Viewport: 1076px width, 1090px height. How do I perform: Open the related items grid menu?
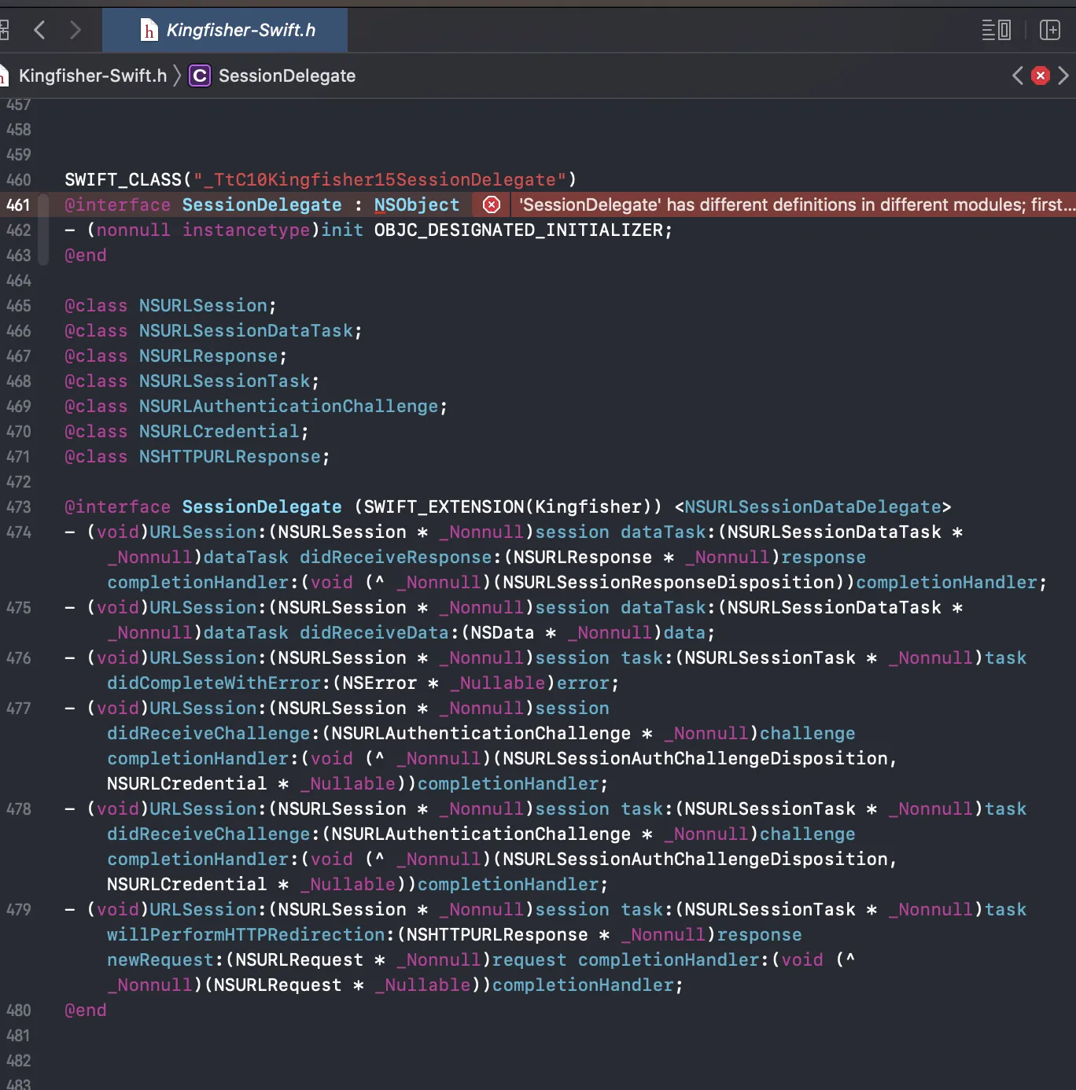[4, 31]
